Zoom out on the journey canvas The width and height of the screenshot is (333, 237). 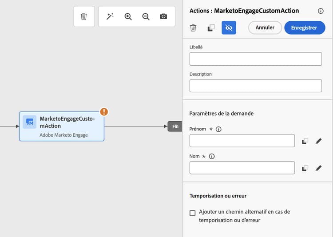pos(146,16)
